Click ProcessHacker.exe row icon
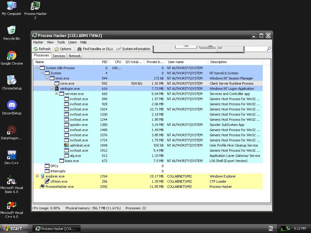311x233 pixels. (42, 187)
